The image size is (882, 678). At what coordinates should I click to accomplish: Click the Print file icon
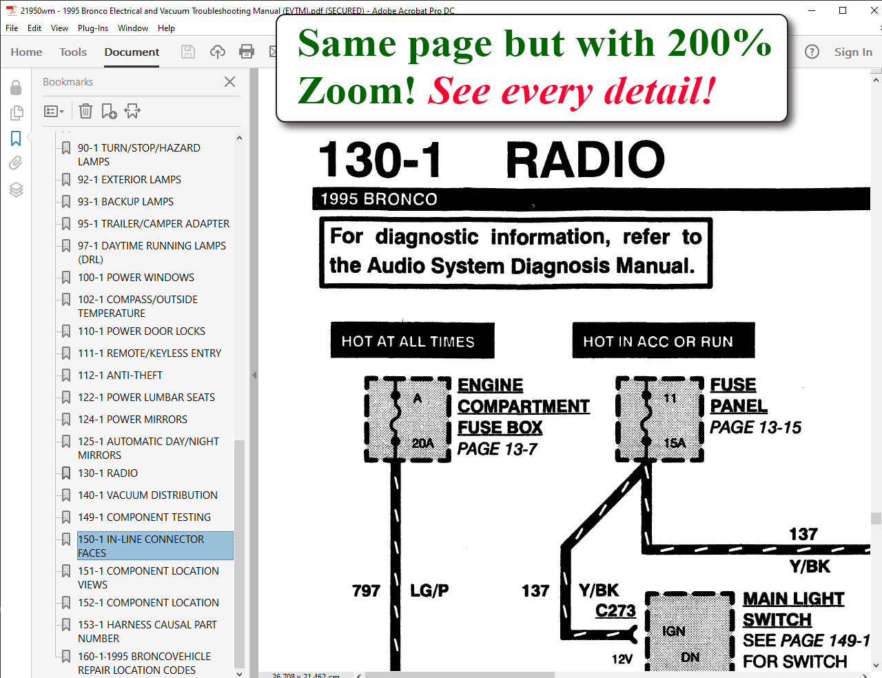point(246,52)
